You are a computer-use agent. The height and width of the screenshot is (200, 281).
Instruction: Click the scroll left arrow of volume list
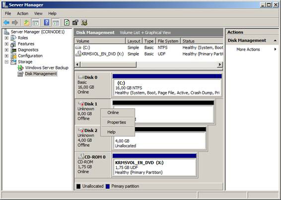77,65
